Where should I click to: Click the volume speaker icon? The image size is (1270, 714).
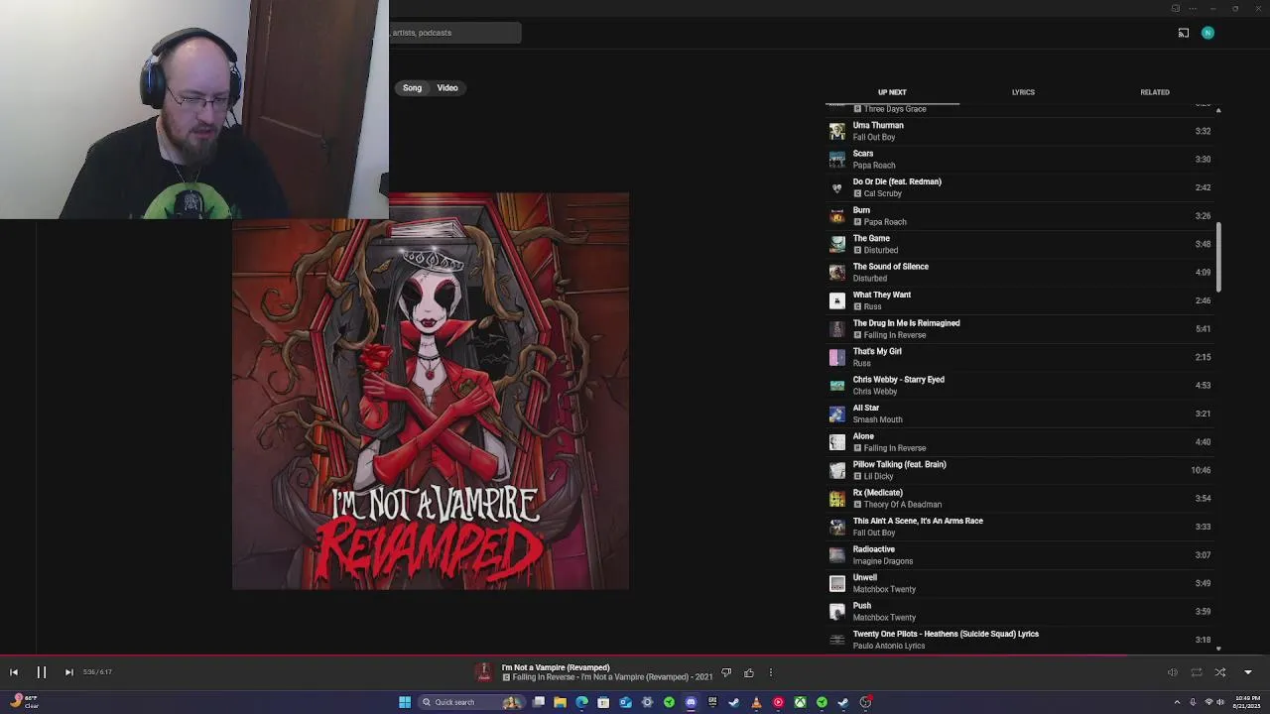click(1172, 672)
